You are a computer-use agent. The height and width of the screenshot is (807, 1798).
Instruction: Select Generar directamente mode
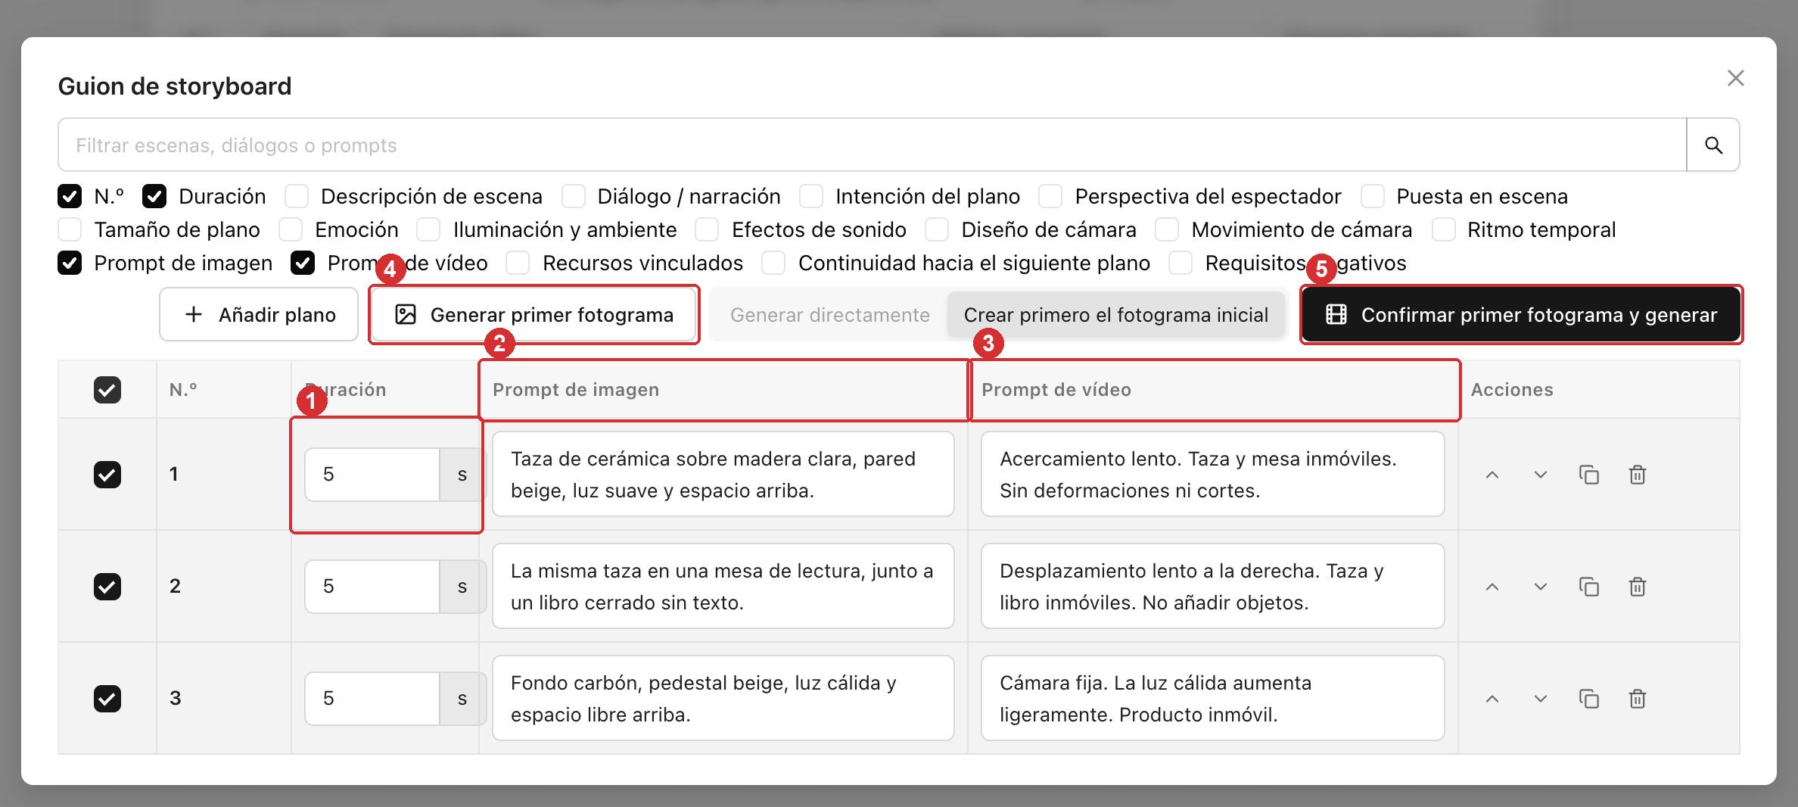pos(830,315)
